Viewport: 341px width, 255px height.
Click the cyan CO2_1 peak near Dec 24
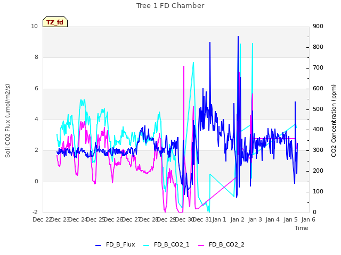click(82, 100)
